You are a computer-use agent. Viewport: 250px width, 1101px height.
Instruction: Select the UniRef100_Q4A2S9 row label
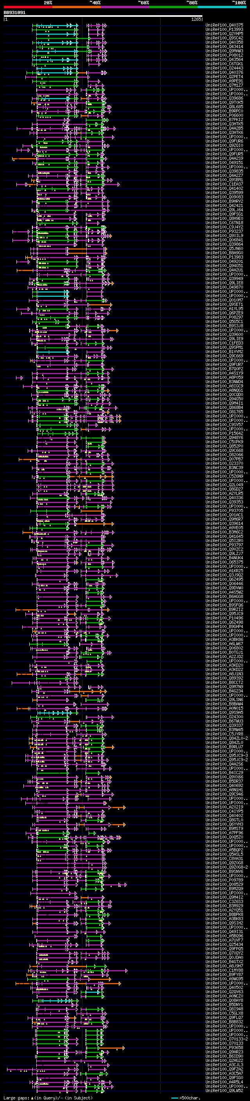tap(224, 159)
